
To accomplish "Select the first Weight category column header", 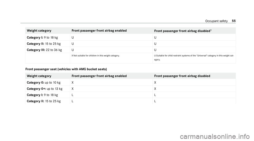I will point(39,31).
